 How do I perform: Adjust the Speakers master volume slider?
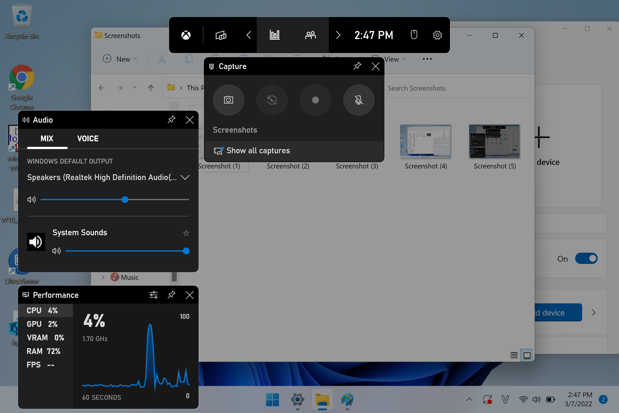[x=115, y=200]
